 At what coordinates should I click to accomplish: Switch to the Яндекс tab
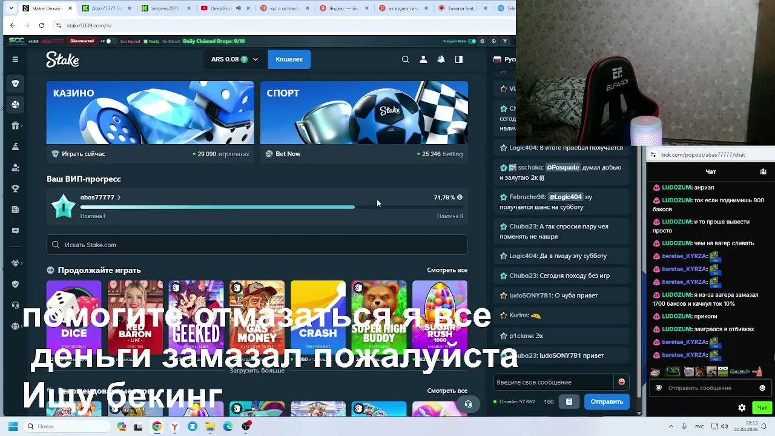pyautogui.click(x=343, y=8)
